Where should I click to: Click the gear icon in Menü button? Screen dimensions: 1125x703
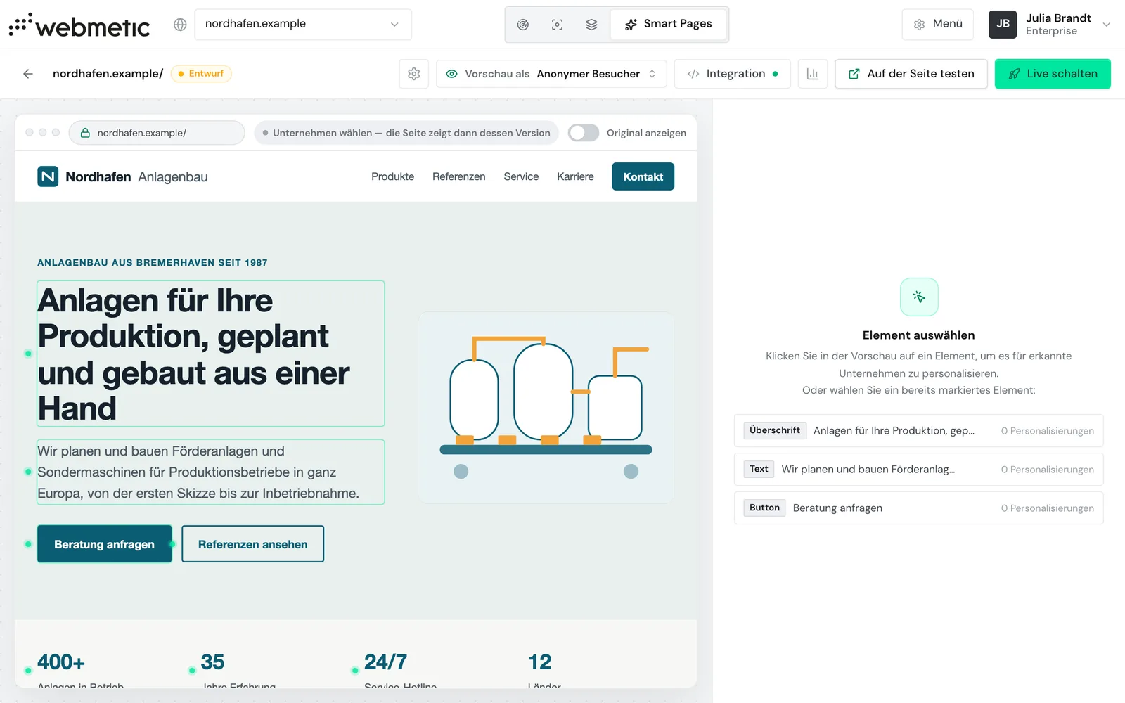pos(919,25)
